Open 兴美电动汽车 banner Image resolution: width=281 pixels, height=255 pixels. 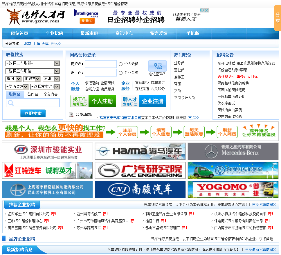click(x=233, y=170)
